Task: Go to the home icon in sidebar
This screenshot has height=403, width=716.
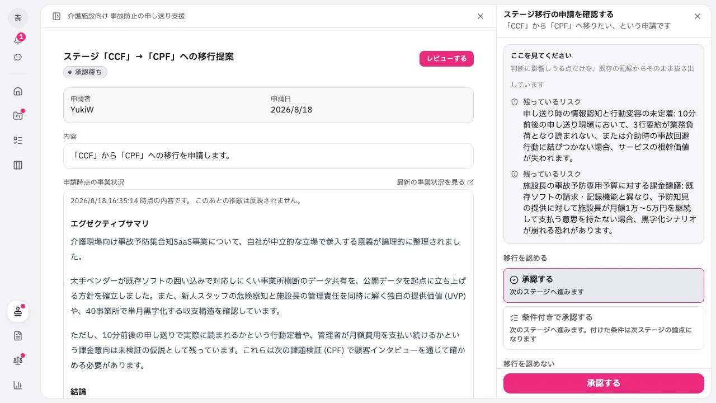Action: [18, 91]
